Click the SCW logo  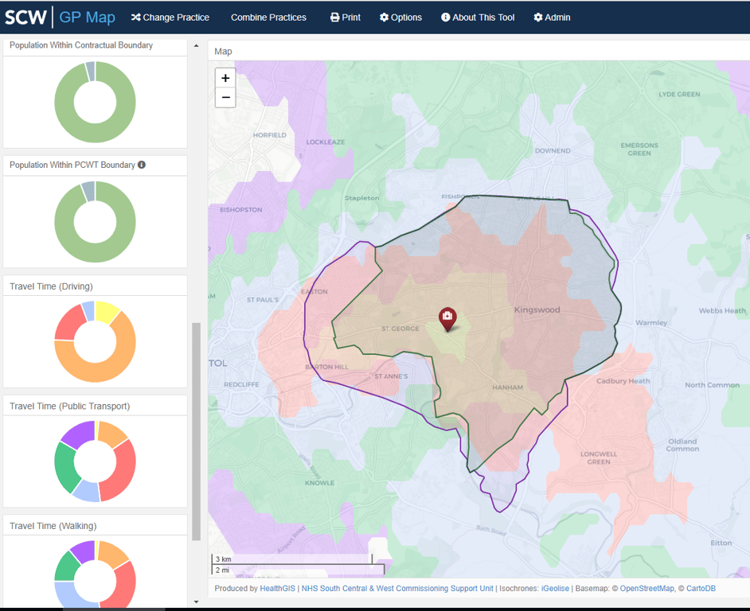pyautogui.click(x=26, y=18)
